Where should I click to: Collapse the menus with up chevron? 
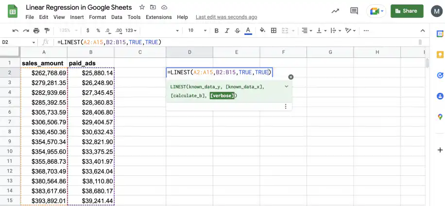[x=423, y=30]
